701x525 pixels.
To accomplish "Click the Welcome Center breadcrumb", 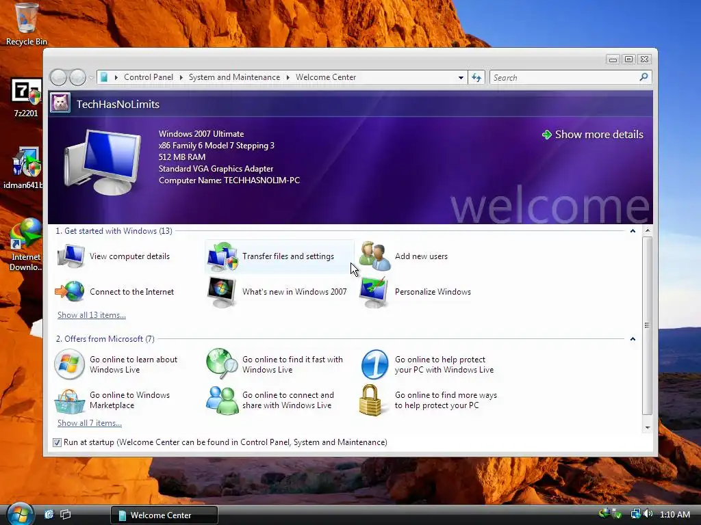I will tap(326, 77).
